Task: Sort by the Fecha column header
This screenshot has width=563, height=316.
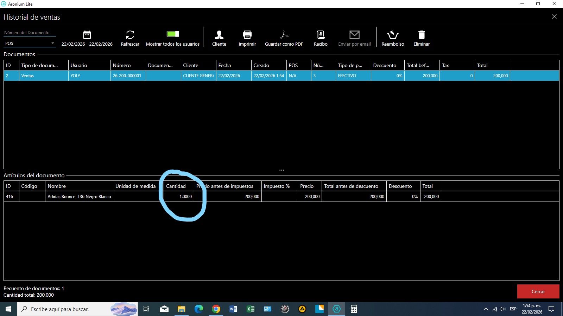Action: click(233, 65)
